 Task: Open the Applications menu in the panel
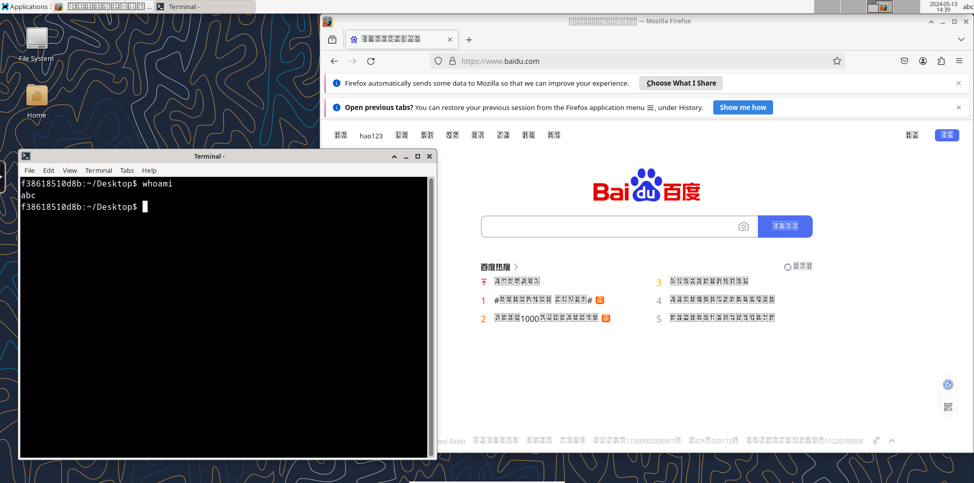pyautogui.click(x=25, y=7)
